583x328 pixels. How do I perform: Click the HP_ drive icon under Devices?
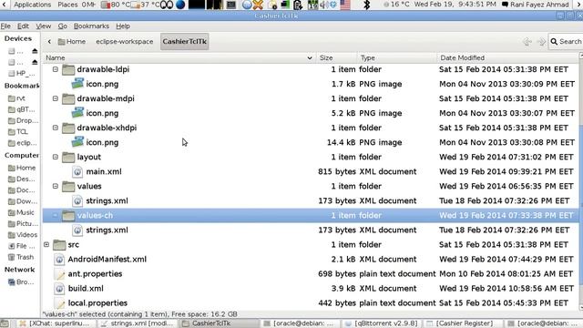12,73
